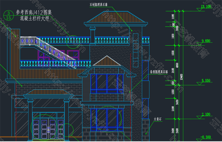Image resolution: width=222 pixels, height=142 pixels.
Task: Click the 3/15 detail reference bubble
Action: (9, 15)
